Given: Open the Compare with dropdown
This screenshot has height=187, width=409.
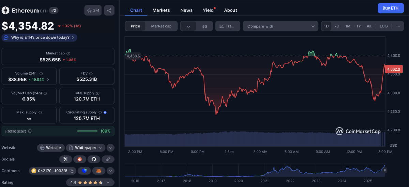Looking at the screenshot, I should [x=281, y=26].
